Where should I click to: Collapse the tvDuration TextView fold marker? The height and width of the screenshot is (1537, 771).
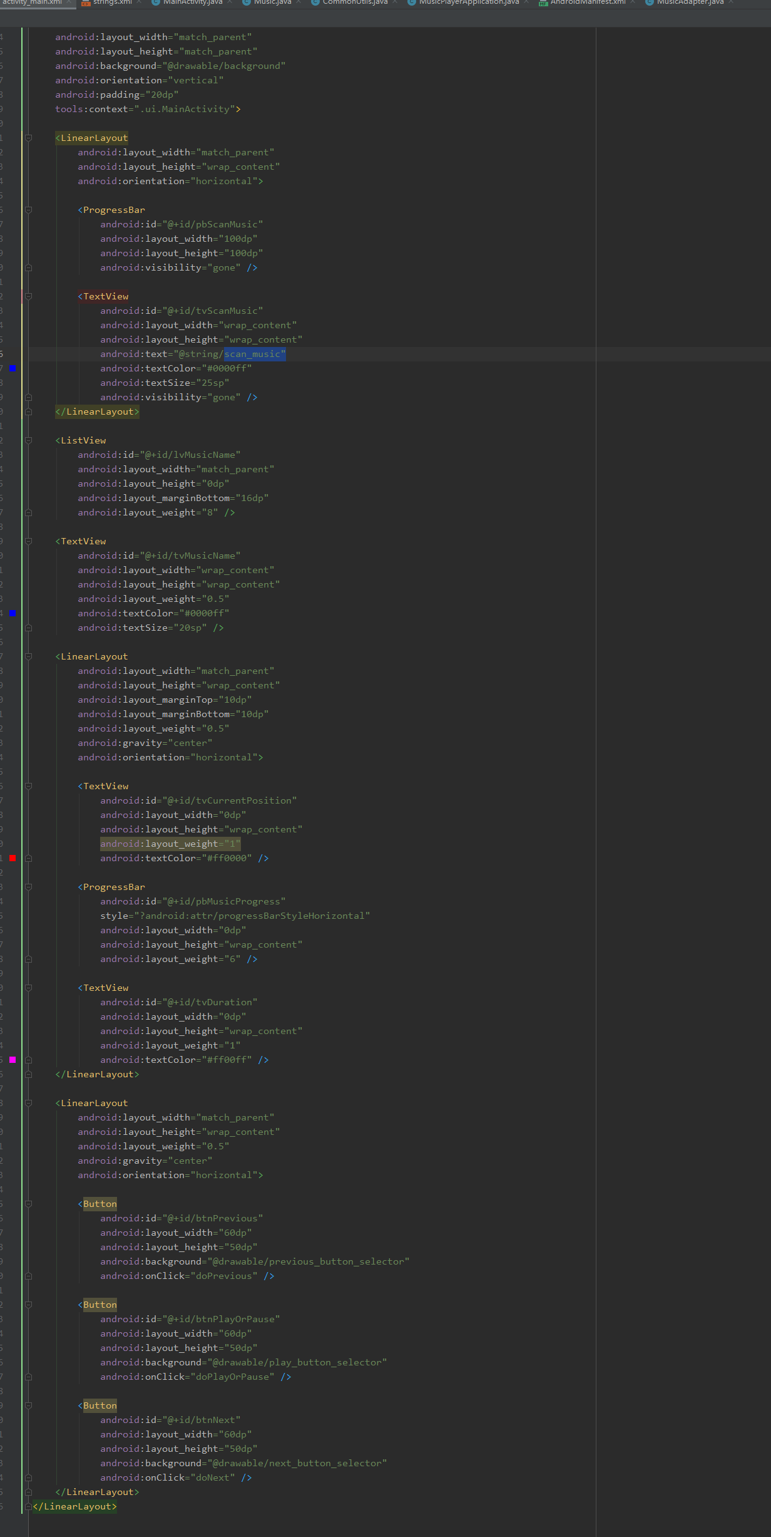(28, 988)
